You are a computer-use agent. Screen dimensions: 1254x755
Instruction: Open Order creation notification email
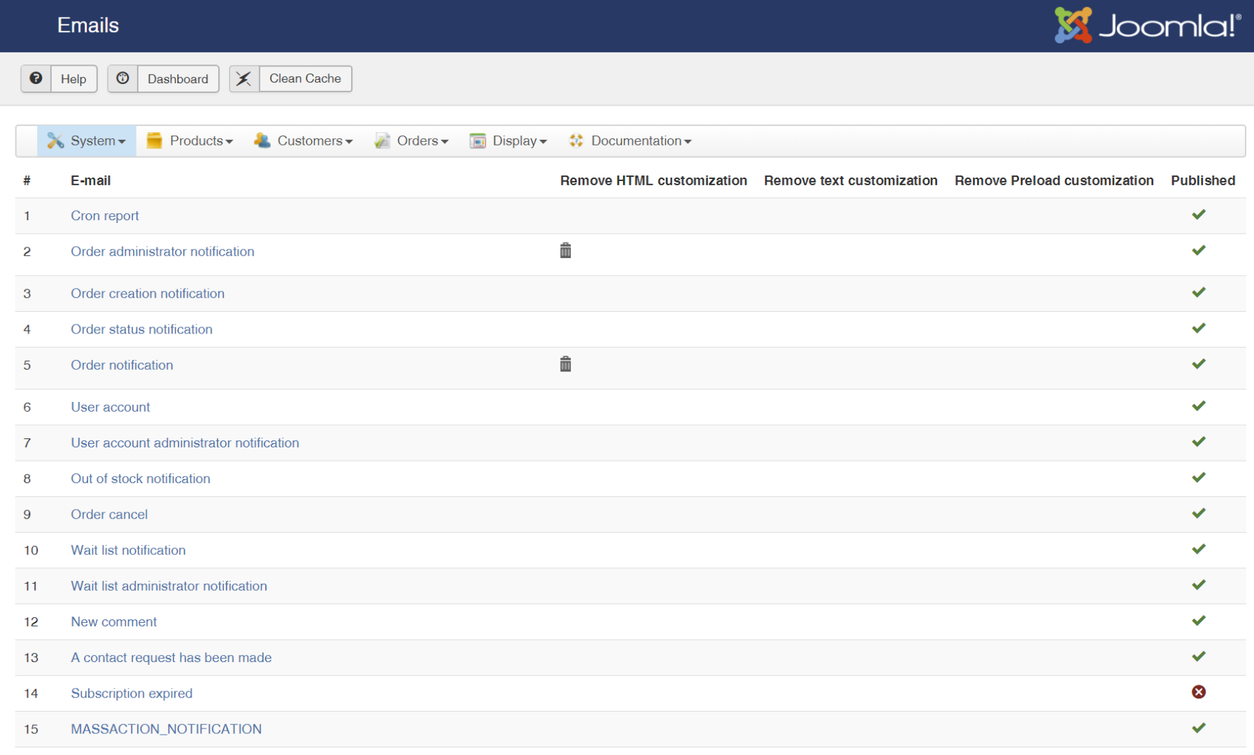click(x=148, y=294)
